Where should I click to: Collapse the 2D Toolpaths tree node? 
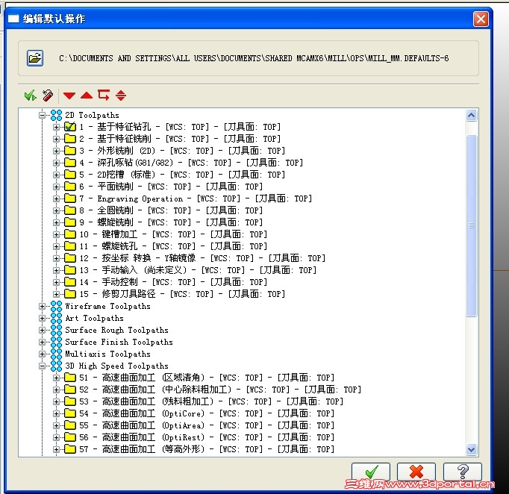coord(42,115)
